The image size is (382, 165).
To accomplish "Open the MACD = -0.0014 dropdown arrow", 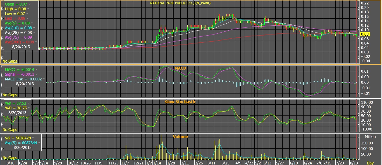I will point(36,70).
